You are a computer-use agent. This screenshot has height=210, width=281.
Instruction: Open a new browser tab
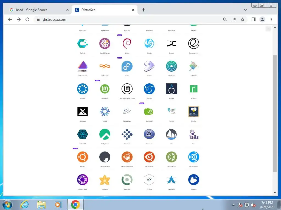click(143, 10)
